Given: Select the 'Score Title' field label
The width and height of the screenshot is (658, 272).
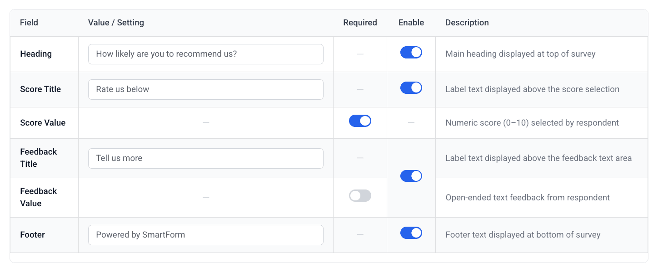Looking at the screenshot, I should (x=40, y=89).
